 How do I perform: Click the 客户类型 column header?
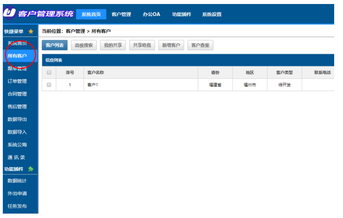(x=284, y=73)
